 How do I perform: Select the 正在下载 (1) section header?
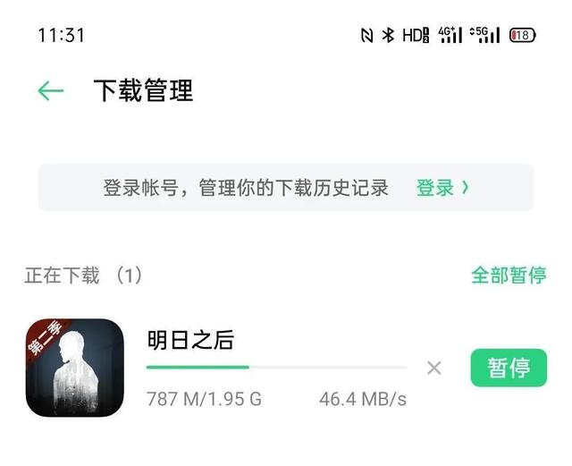83,275
